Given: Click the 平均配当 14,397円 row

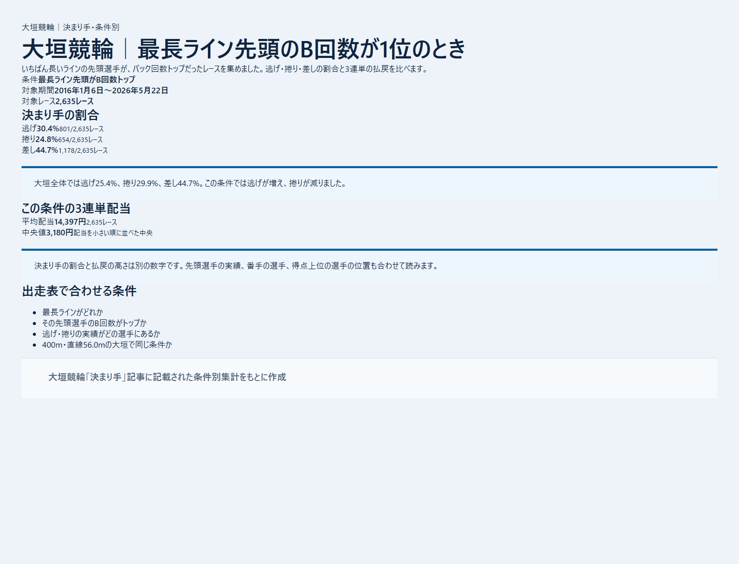Looking at the screenshot, I should click(69, 222).
